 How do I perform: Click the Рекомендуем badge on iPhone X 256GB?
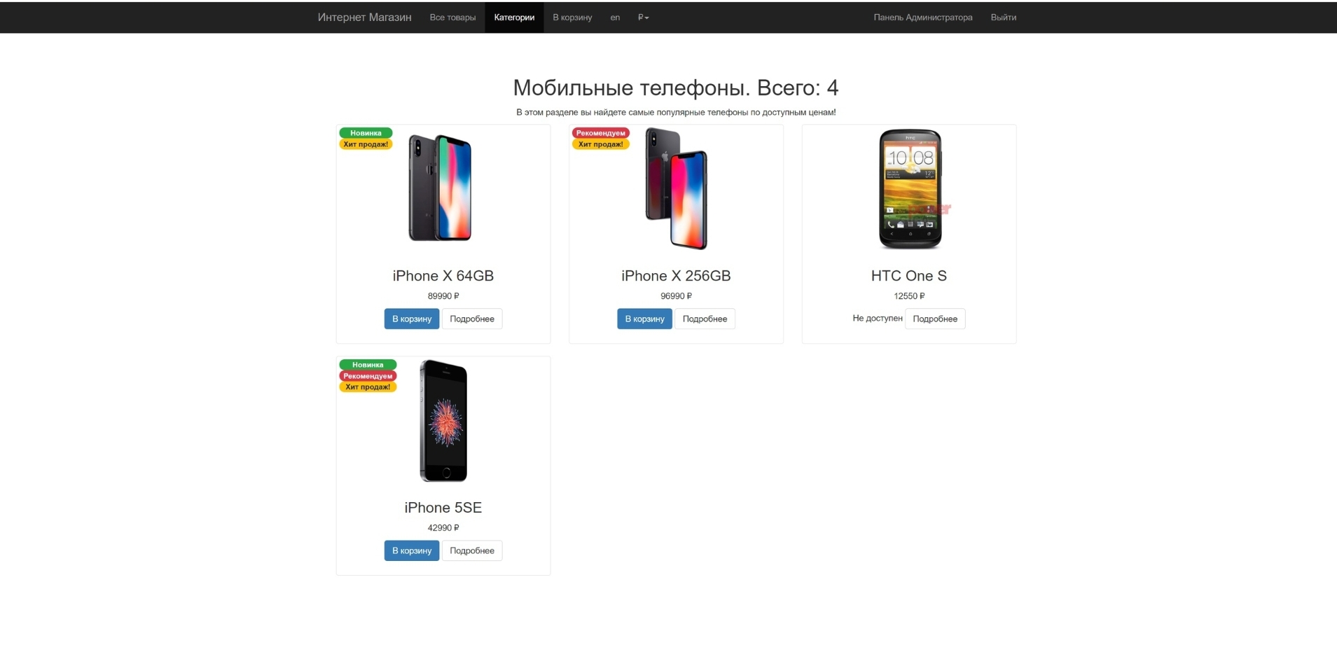pyautogui.click(x=601, y=133)
